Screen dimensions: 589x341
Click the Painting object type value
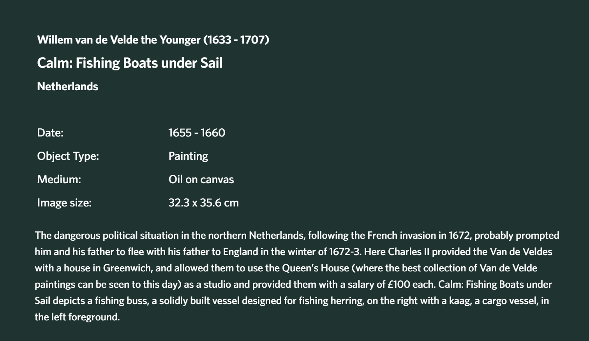(x=188, y=156)
